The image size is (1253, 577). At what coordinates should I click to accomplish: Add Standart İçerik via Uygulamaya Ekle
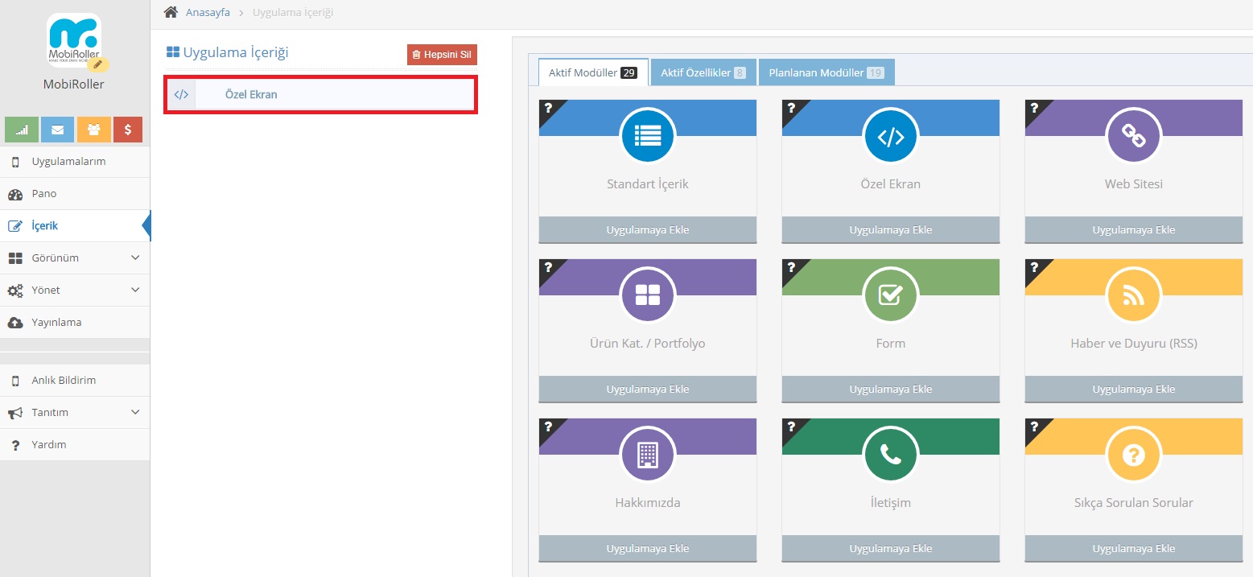click(x=648, y=229)
